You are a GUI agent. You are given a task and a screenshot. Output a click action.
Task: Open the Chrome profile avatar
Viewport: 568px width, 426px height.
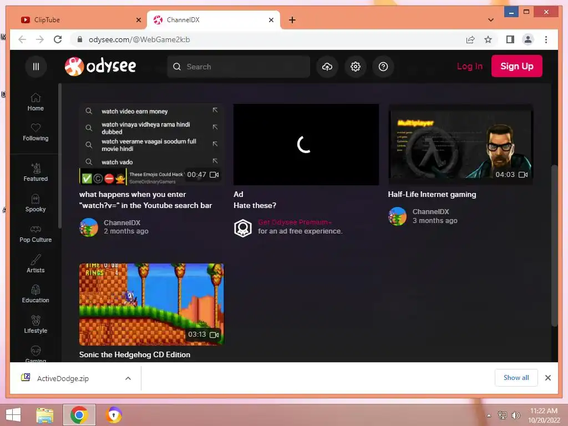tap(528, 39)
